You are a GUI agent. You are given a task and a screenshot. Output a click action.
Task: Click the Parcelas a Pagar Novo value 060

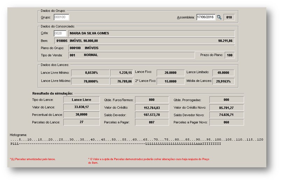point(226,122)
